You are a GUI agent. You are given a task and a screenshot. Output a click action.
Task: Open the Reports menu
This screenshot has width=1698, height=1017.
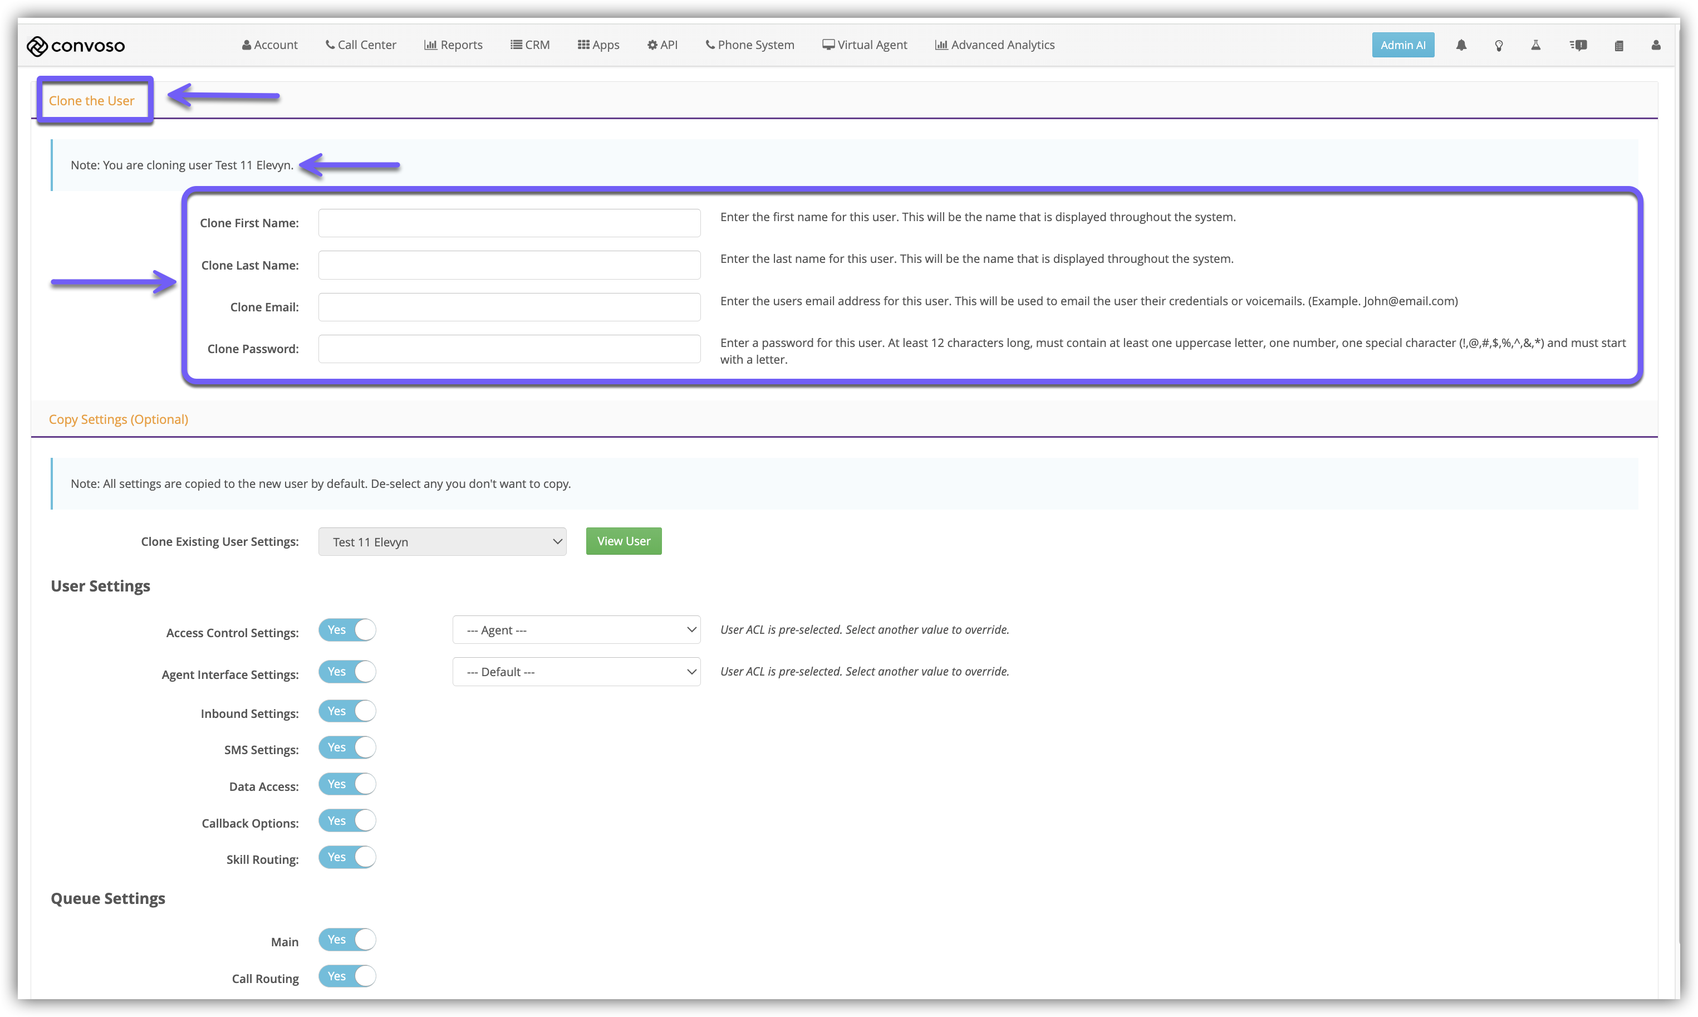[x=453, y=45]
